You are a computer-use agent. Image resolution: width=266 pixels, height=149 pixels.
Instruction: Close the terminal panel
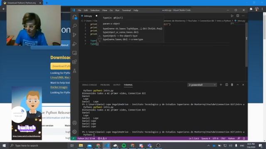(x=243, y=84)
